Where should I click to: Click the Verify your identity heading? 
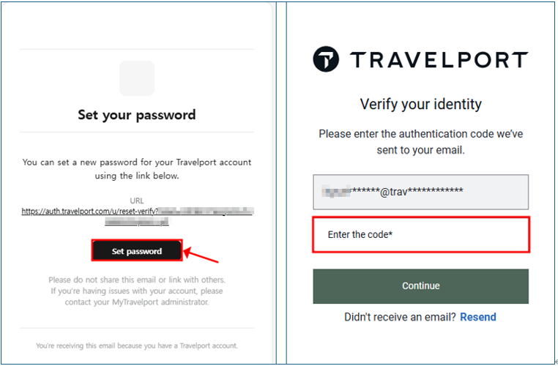[420, 104]
